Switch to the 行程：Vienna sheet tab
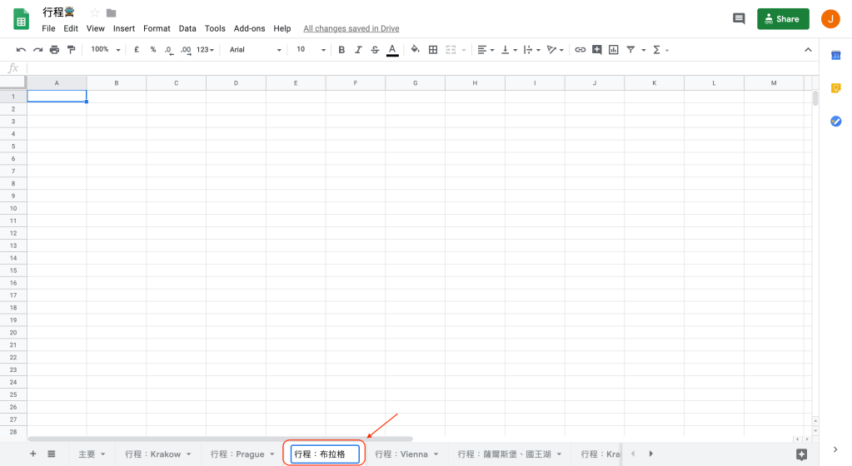This screenshot has height=466, width=852. click(x=401, y=454)
